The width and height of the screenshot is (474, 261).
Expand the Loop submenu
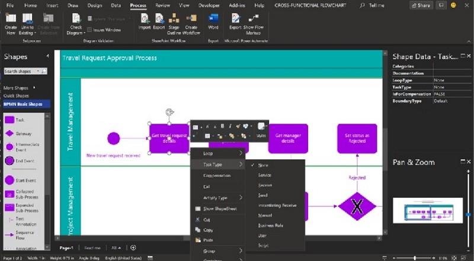[x=217, y=153]
